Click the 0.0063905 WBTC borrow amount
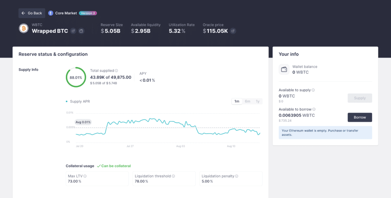This screenshot has height=198, width=391. click(x=297, y=115)
